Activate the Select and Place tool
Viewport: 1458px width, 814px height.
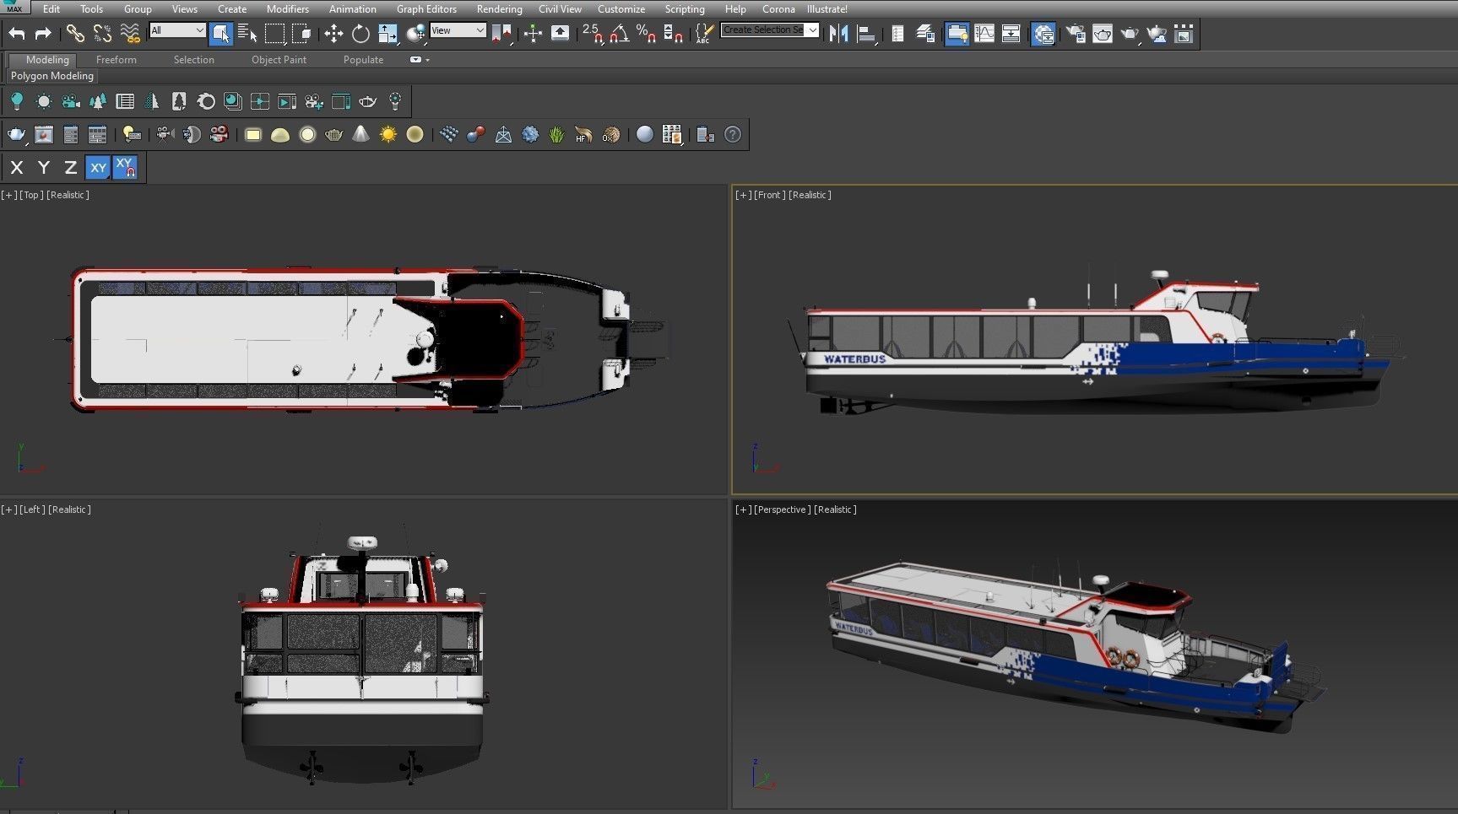415,34
